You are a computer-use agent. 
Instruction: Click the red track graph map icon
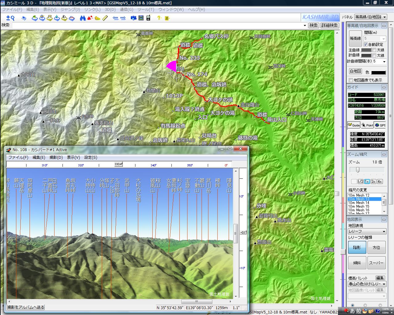tap(72, 18)
